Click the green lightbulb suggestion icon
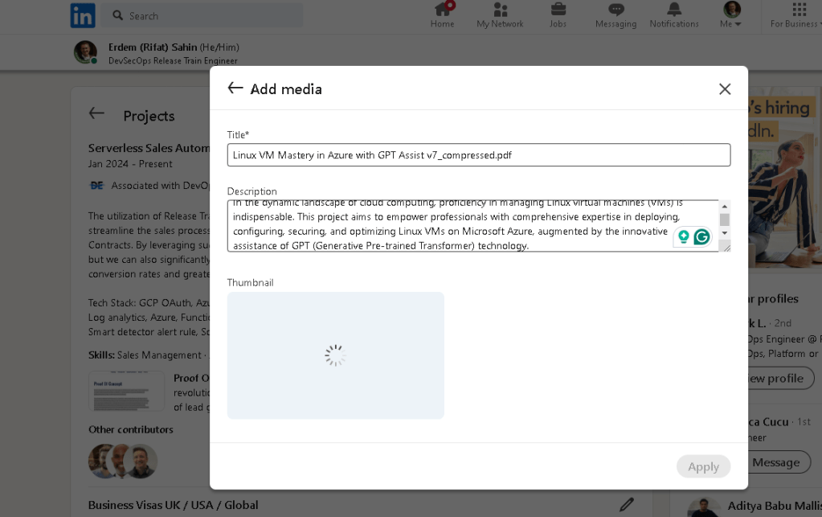 [683, 237]
